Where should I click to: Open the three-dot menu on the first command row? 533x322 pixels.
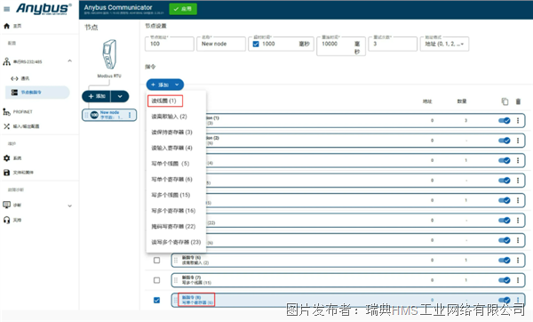(x=518, y=120)
